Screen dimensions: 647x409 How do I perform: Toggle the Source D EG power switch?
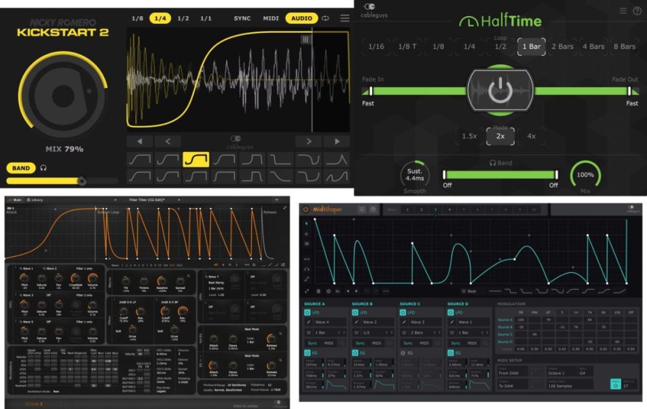coord(450,353)
